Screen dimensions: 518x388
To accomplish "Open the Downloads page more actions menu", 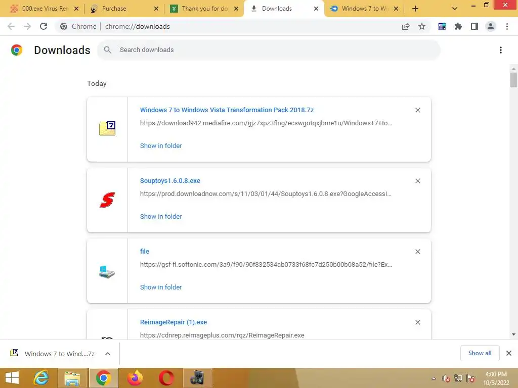I will click(501, 50).
